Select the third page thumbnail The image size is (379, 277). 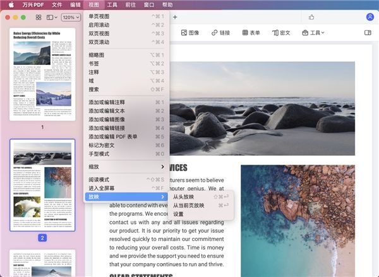click(x=42, y=263)
